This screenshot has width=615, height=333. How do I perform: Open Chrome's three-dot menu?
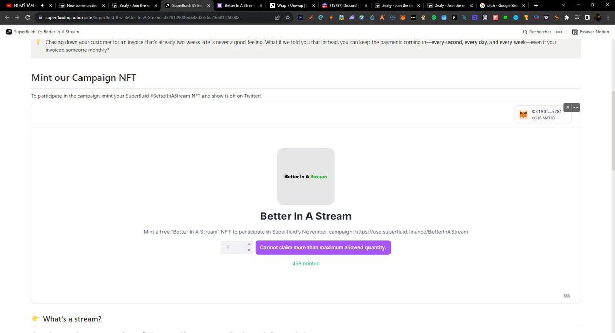pyautogui.click(x=609, y=17)
